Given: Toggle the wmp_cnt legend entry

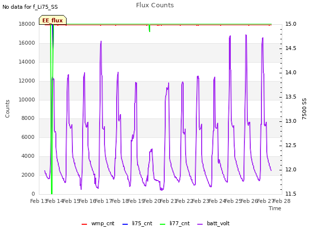Looking at the screenshot, I should pyautogui.click(x=98, y=223).
